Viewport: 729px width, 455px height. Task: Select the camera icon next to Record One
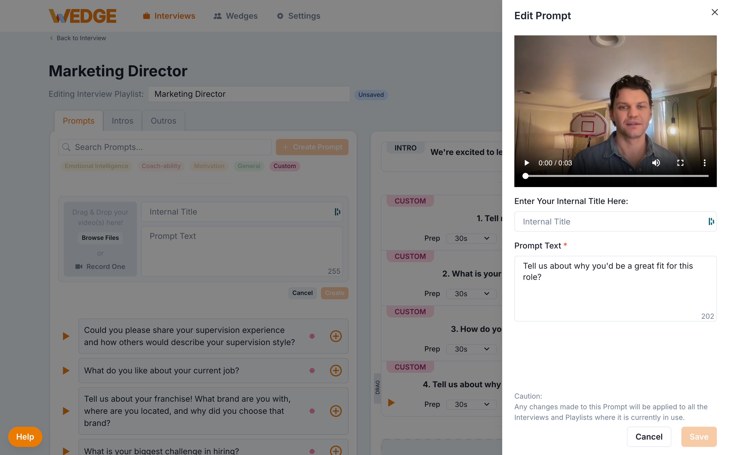[79, 266]
